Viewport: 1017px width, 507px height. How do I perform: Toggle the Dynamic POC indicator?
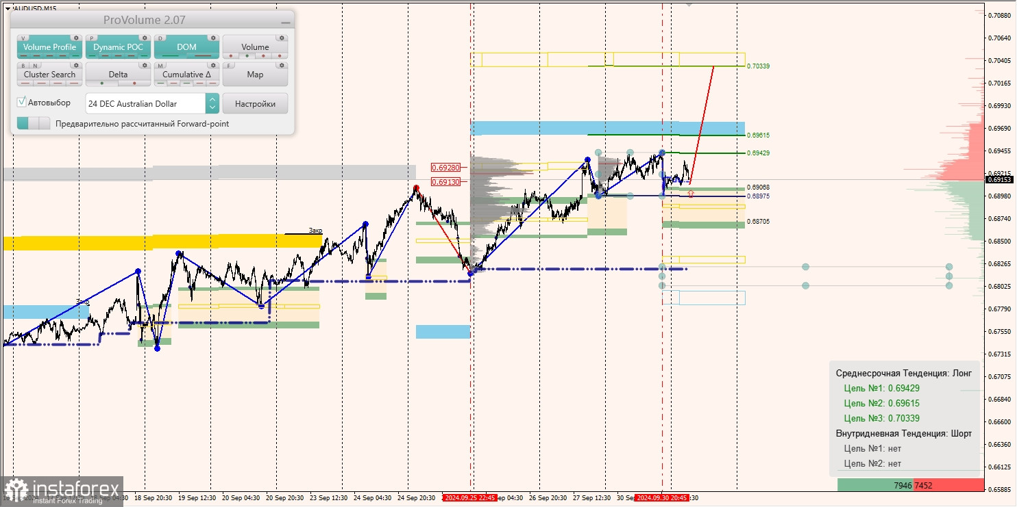pos(118,47)
